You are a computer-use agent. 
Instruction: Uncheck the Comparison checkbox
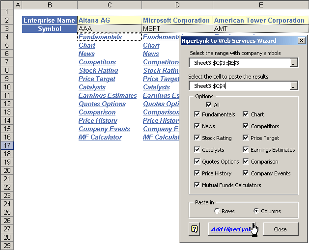coord(246,162)
